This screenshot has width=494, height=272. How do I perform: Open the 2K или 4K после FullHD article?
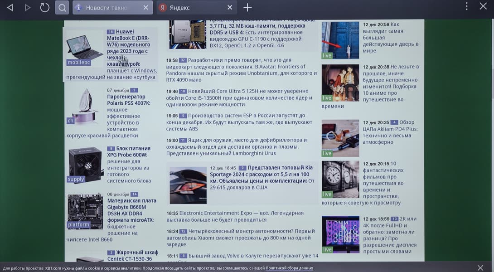coord(390,235)
